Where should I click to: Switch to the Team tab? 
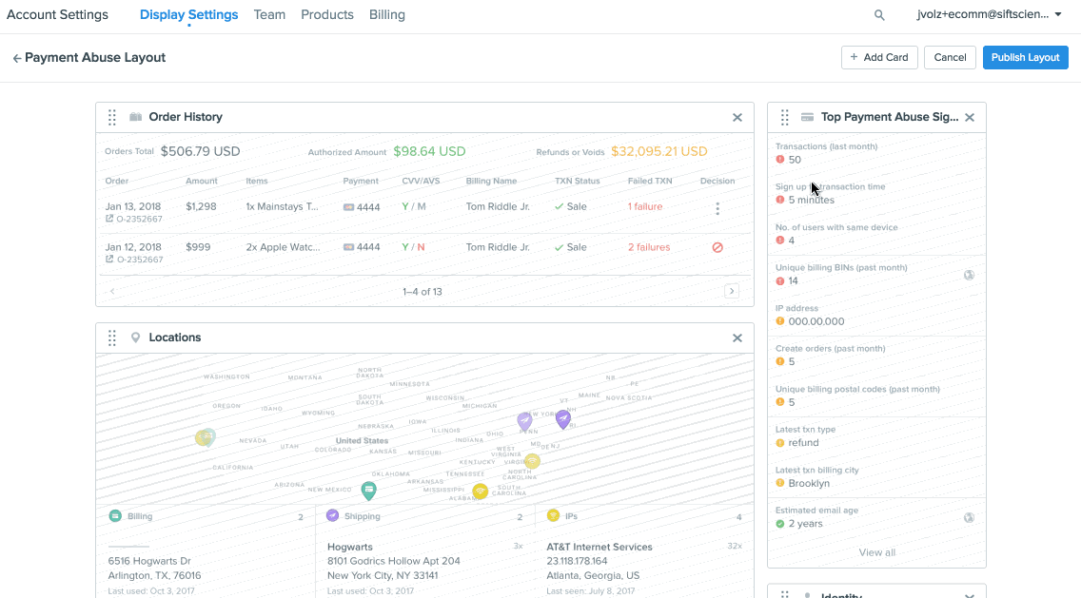(269, 14)
